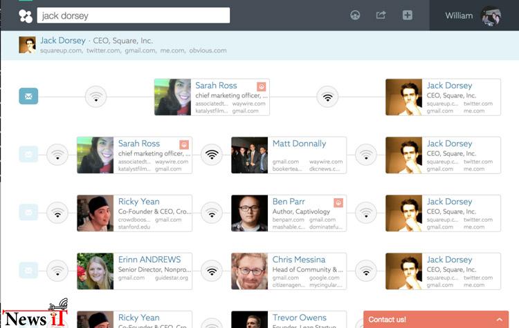The width and height of the screenshot is (519, 328).
Task: Click the share icon in the header
Action: [x=381, y=15]
